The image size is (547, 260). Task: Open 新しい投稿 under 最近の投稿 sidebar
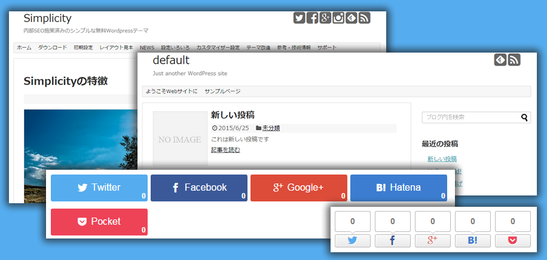(x=442, y=159)
